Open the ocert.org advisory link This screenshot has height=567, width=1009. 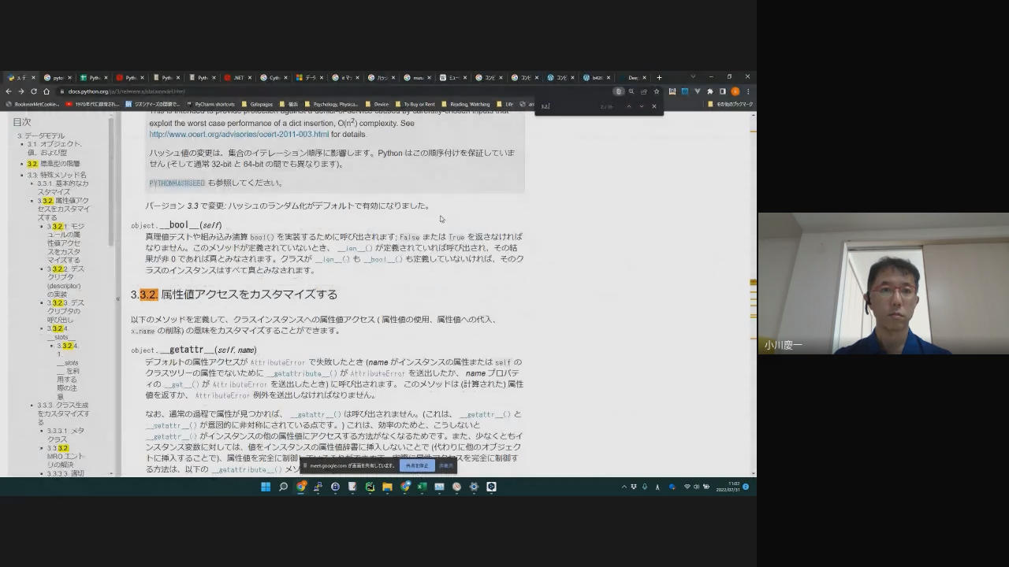point(238,135)
